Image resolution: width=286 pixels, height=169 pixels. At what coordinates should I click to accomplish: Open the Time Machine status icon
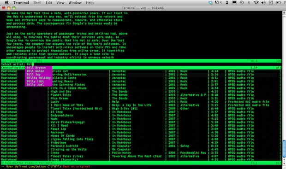(242, 3)
